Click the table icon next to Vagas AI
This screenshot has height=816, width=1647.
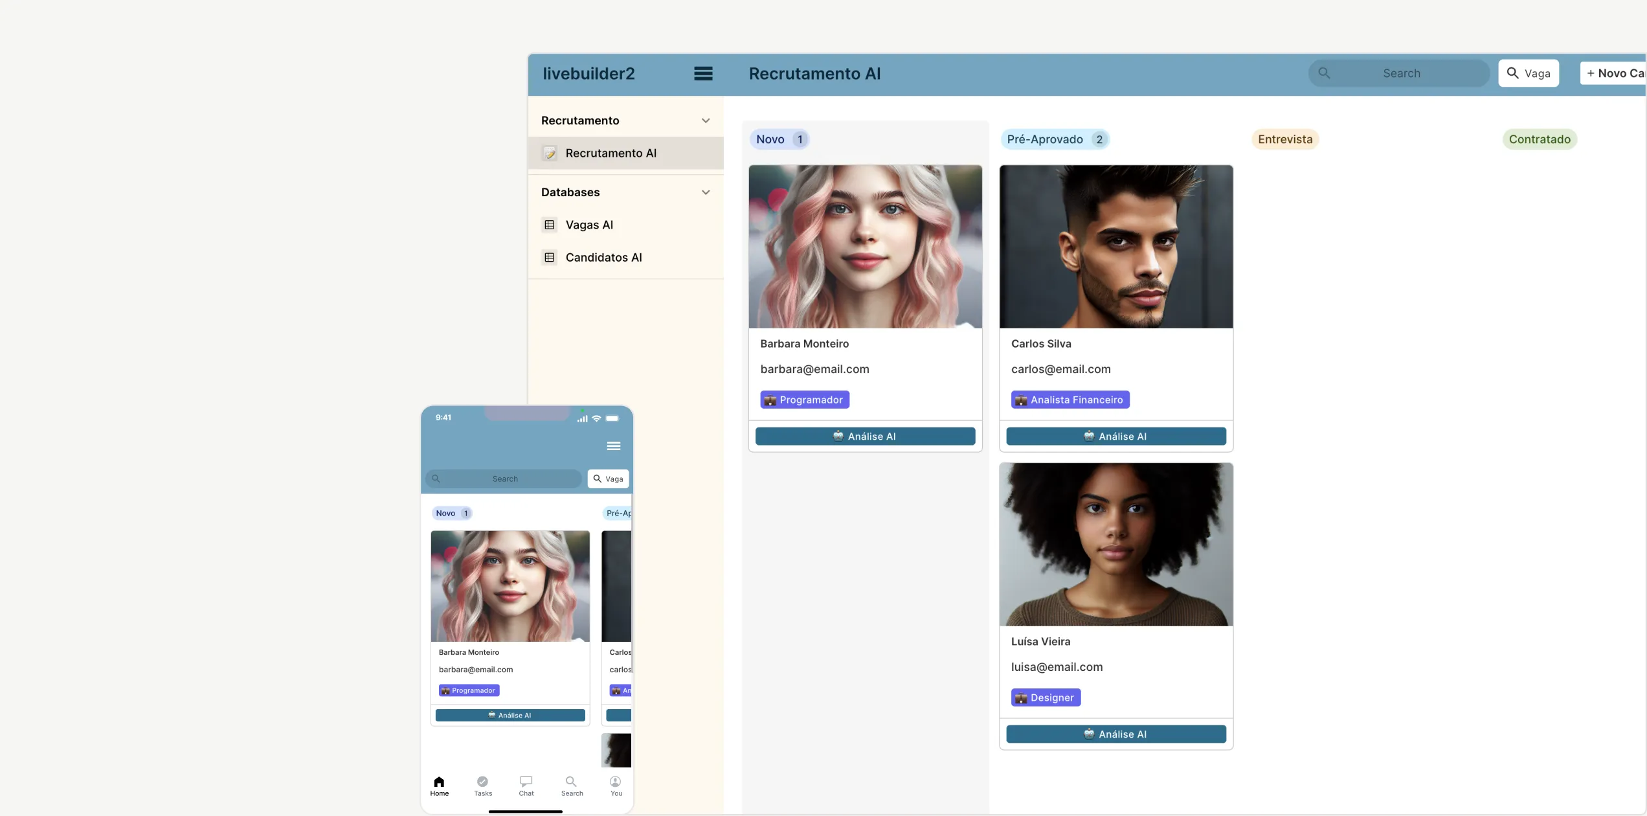(x=550, y=225)
